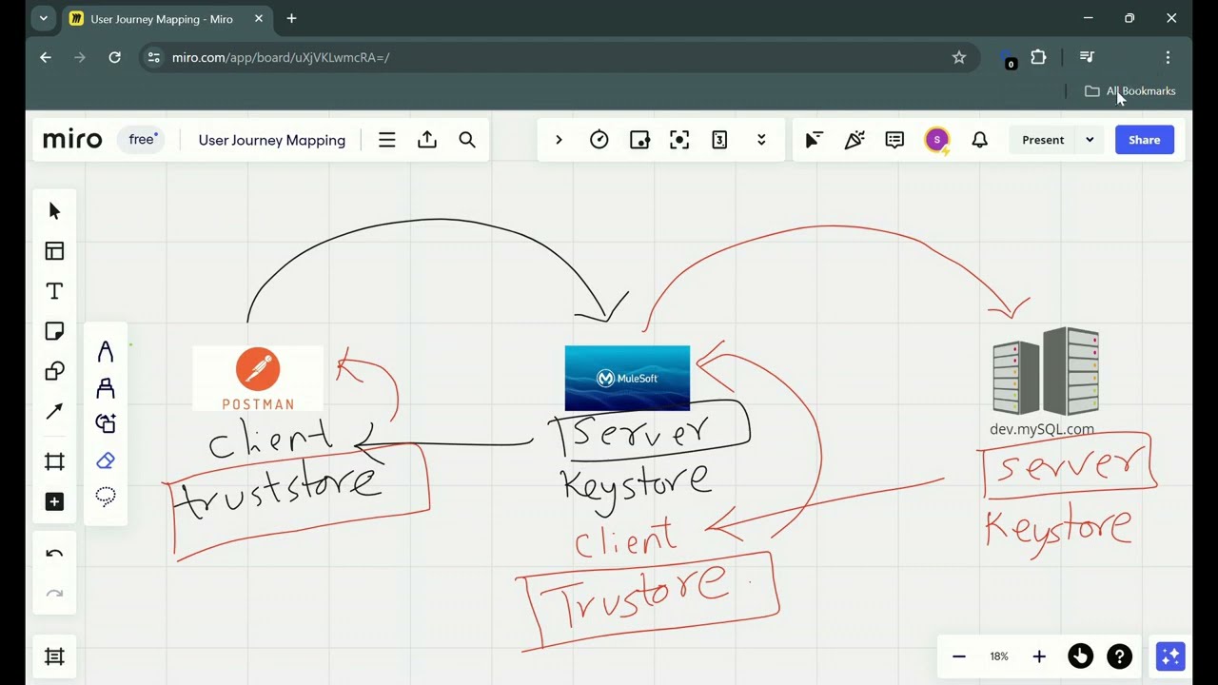
Task: Click the miro.com address bar URL
Action: 281,57
